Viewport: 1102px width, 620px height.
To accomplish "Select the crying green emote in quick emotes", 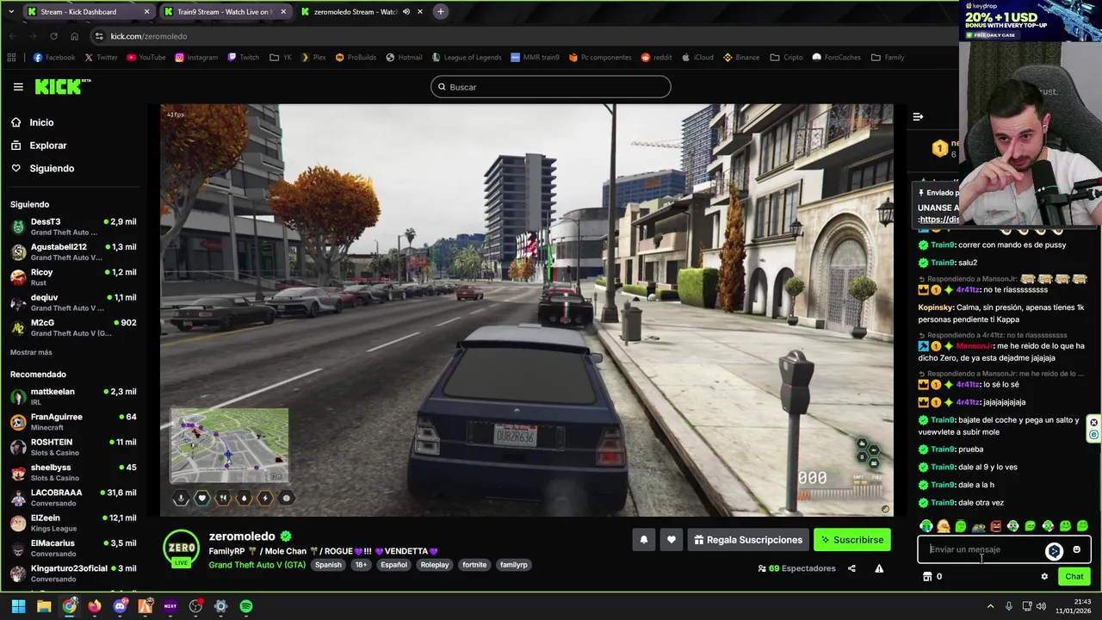I will (x=926, y=526).
